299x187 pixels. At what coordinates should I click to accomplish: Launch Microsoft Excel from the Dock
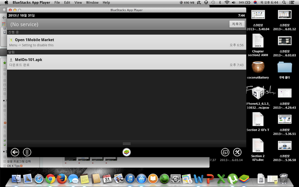pos(221,179)
